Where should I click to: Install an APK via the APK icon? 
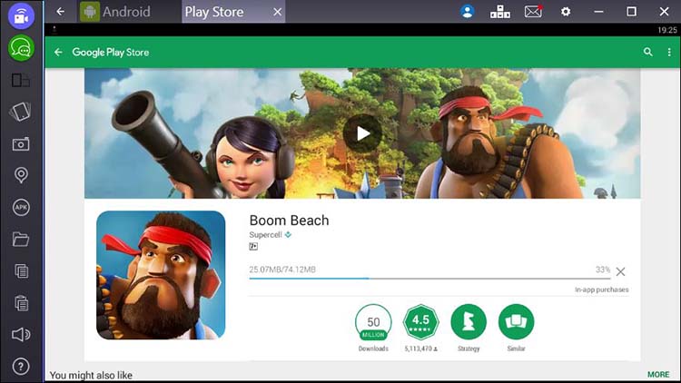(21, 207)
